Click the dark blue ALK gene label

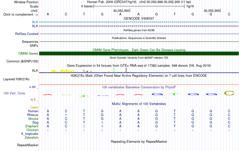pyautogui.click(x=35, y=26)
